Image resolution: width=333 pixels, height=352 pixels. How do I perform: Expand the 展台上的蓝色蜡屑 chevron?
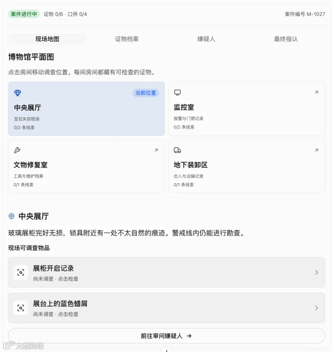point(316,308)
